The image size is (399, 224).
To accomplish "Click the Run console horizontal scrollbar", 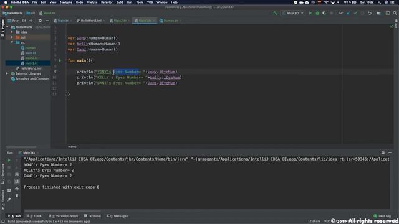I will click(62, 211).
